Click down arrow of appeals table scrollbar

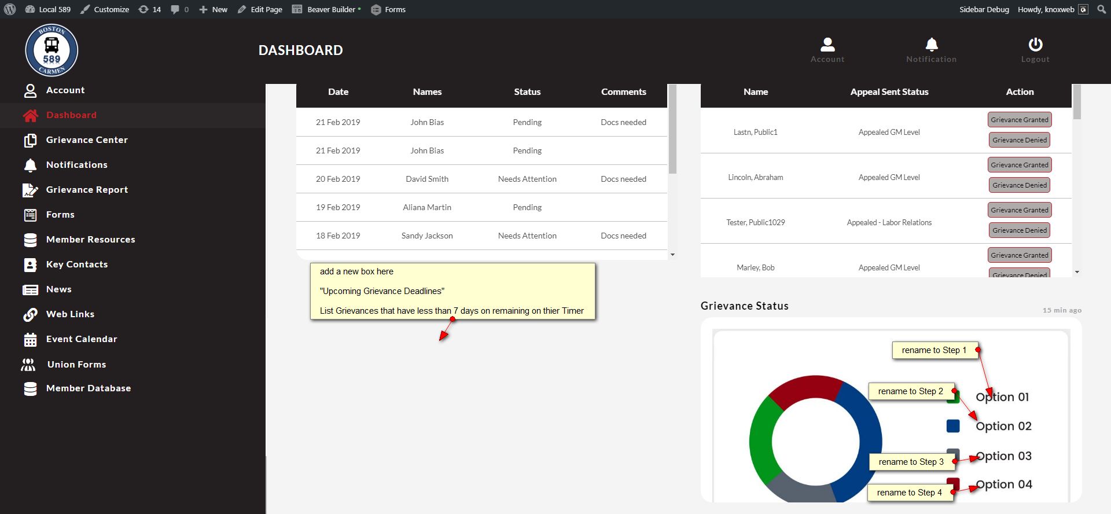(x=1077, y=271)
